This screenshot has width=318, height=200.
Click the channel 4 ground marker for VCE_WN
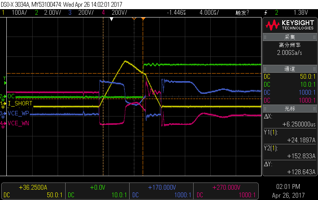pos(3,124)
